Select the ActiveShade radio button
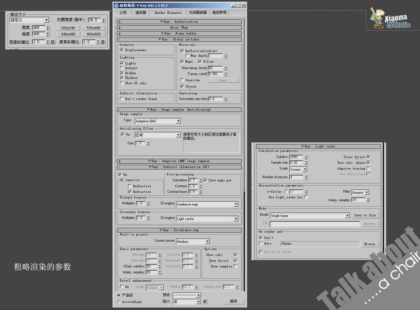Image resolution: width=420 pixels, height=310 pixels. pyautogui.click(x=119, y=302)
